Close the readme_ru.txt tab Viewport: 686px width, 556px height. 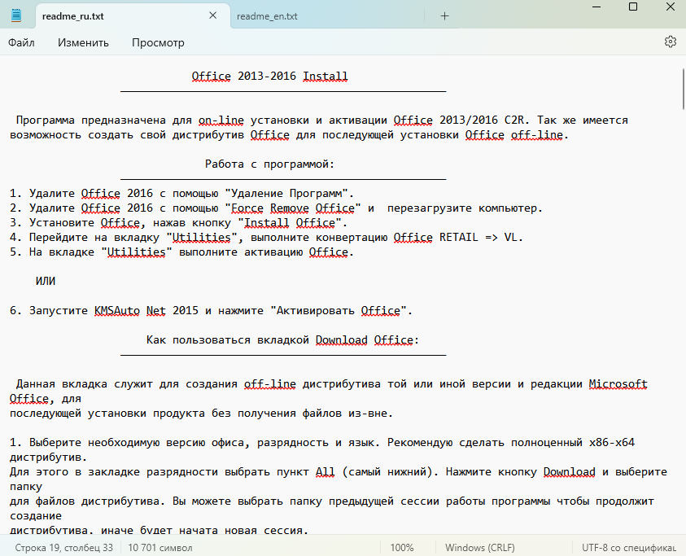point(212,15)
